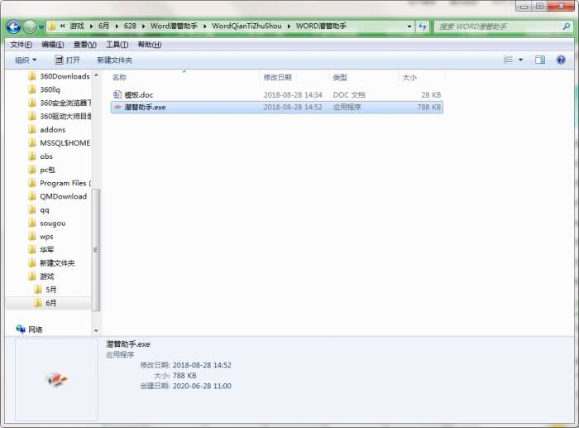Select the pc包 folder in tree
This screenshot has width=579, height=428.
coord(41,170)
